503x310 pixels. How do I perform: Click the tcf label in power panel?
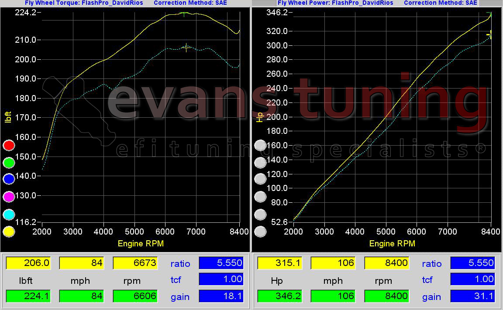[427, 280]
